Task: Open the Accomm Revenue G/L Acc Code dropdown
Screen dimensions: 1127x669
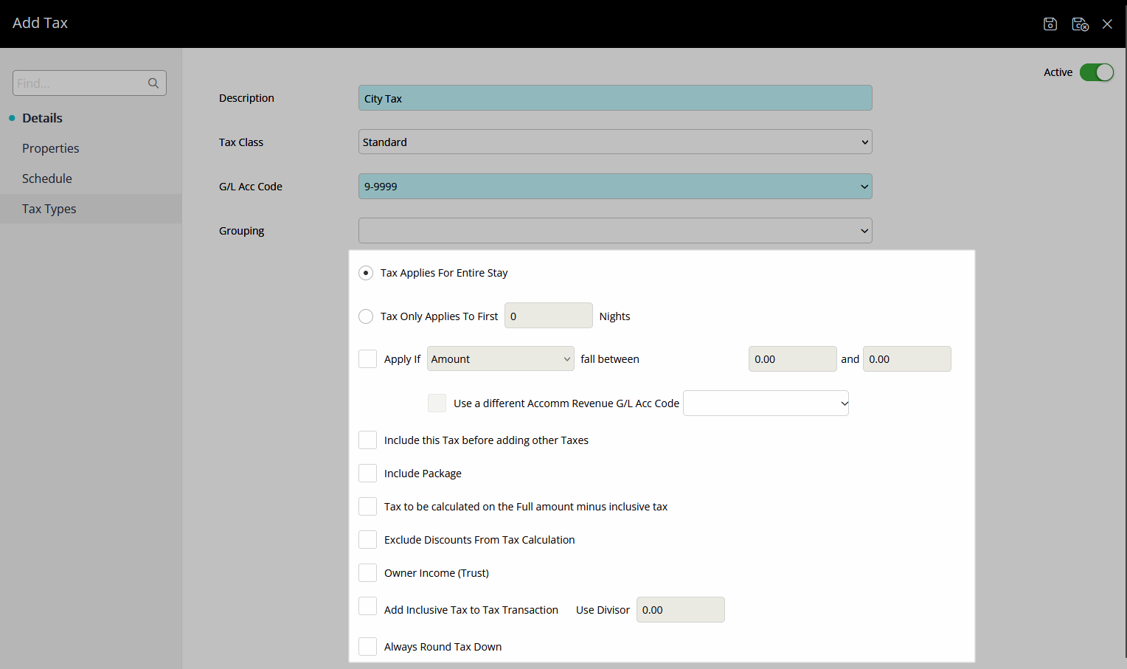Action: coord(766,403)
